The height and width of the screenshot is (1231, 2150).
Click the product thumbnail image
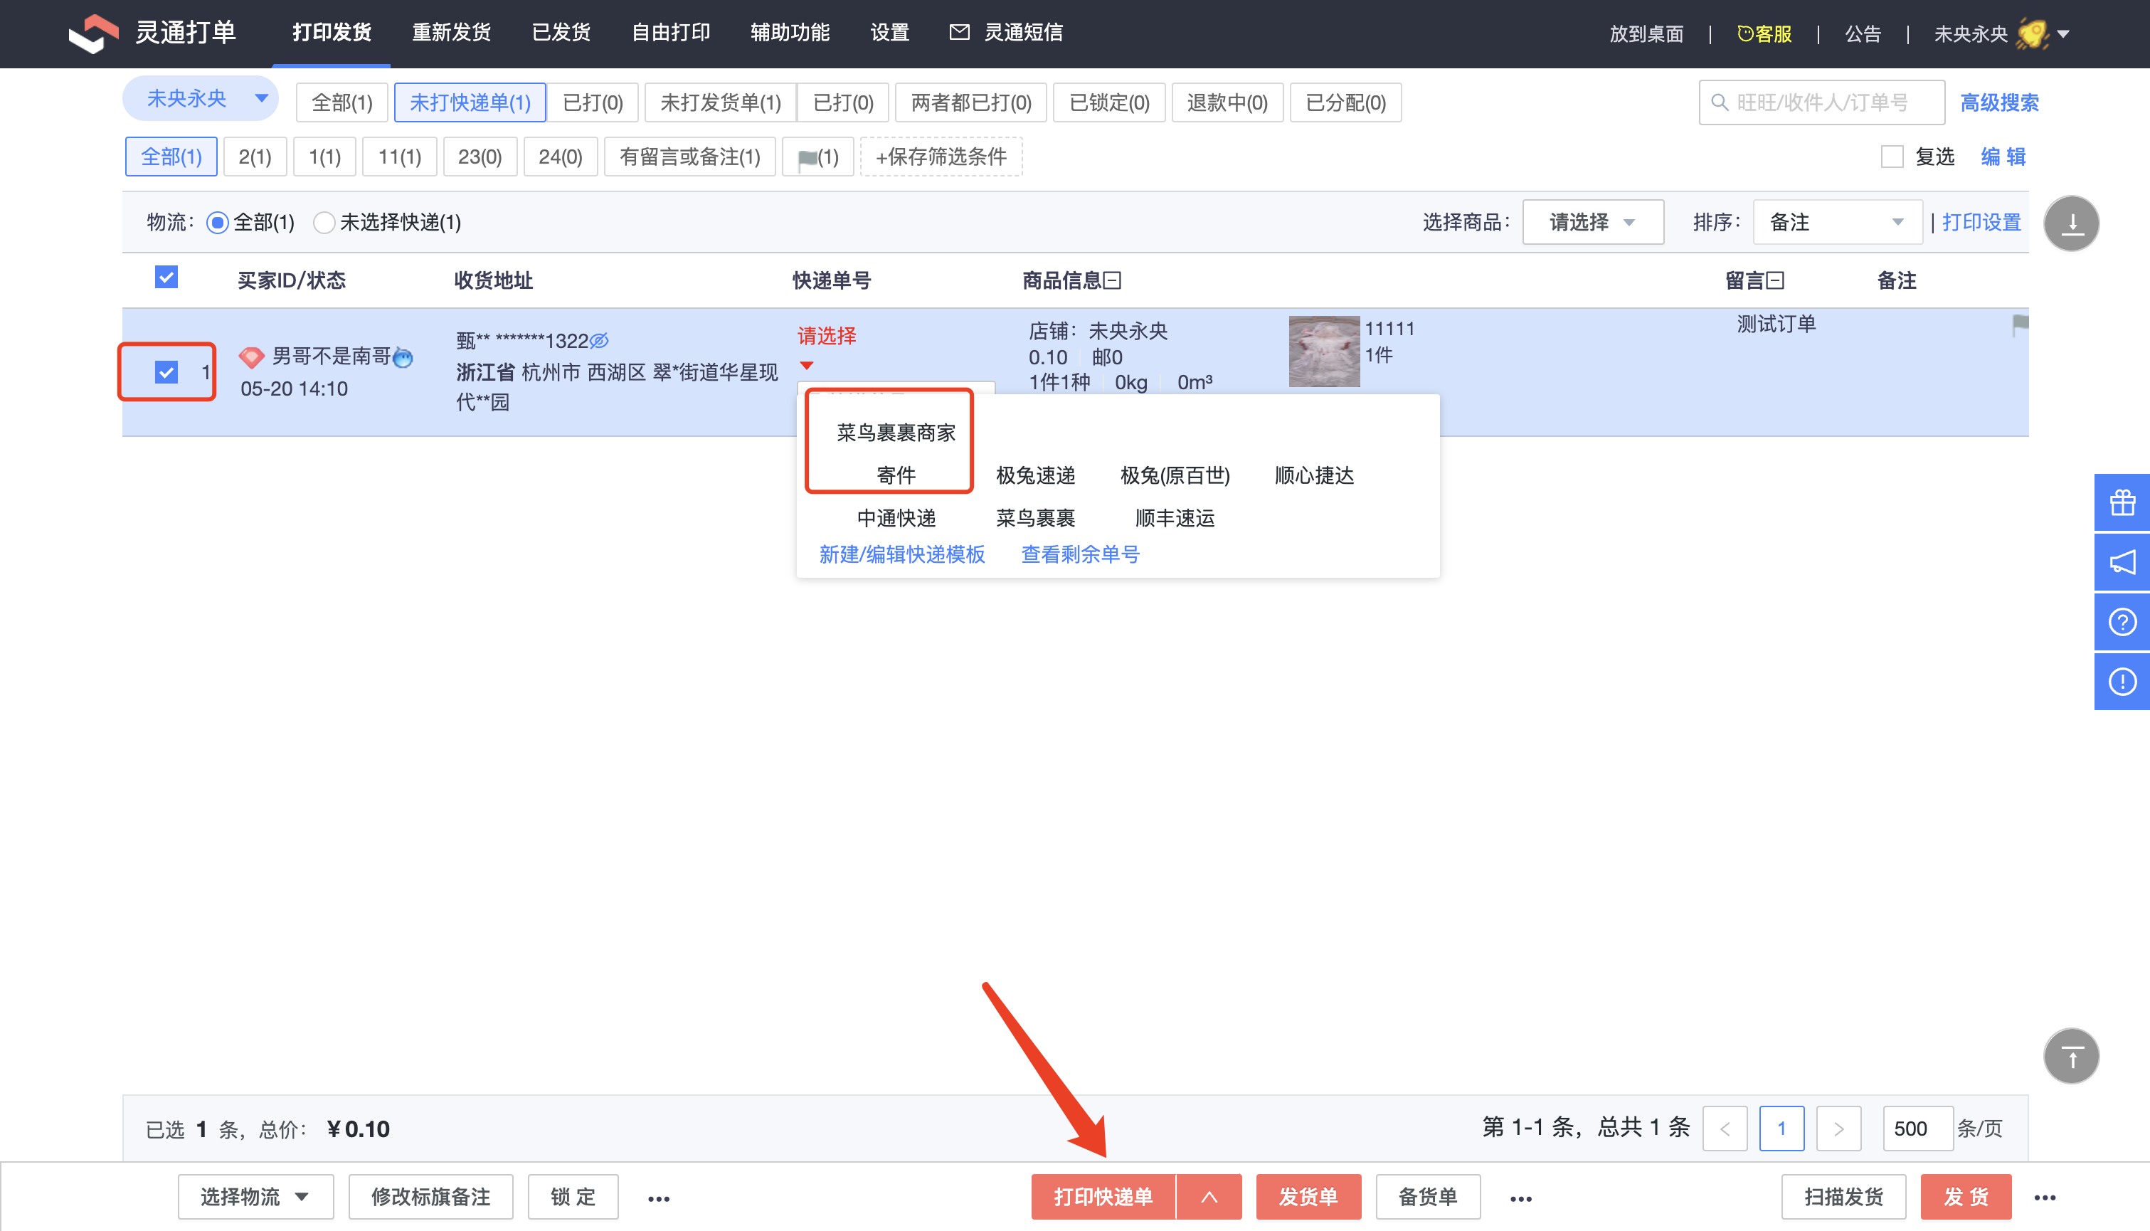click(x=1323, y=351)
